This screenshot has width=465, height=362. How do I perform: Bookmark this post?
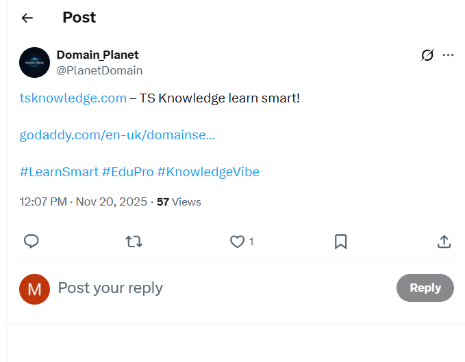click(340, 241)
